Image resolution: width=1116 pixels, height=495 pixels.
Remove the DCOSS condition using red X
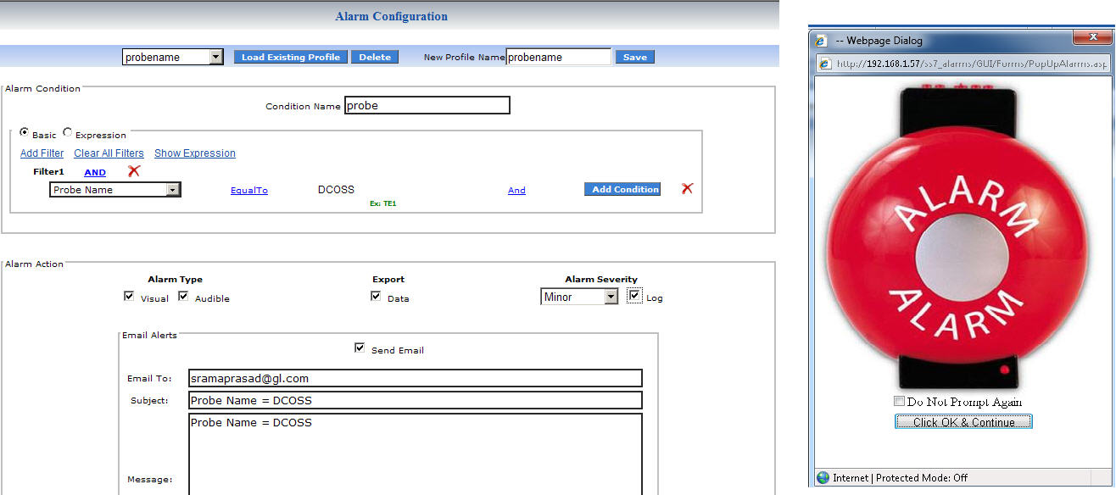[x=687, y=188]
